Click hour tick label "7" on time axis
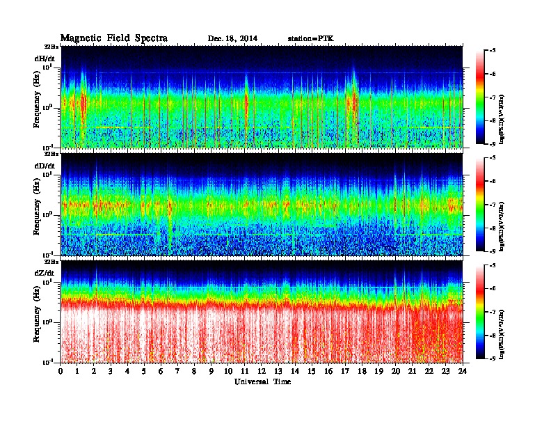This screenshot has width=551, height=426. click(178, 371)
